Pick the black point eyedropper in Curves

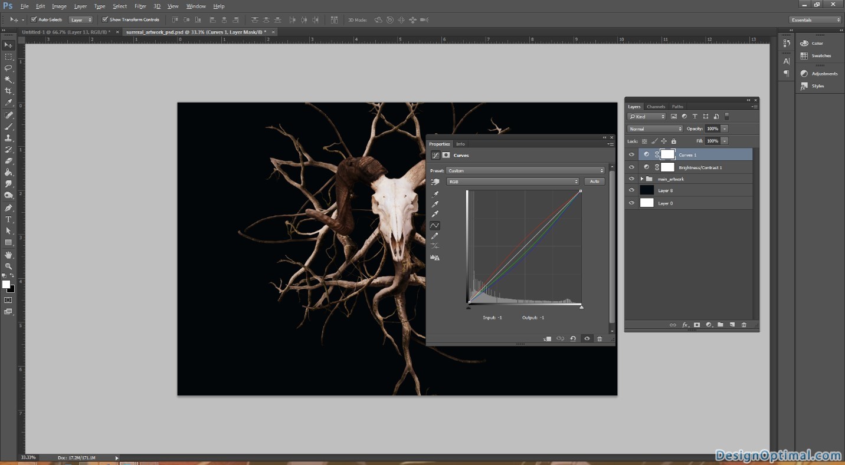click(x=435, y=194)
